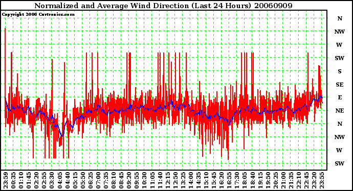This screenshot has height=191, width=353.
Task: Select the 04:40 time label
Action: (68, 180)
